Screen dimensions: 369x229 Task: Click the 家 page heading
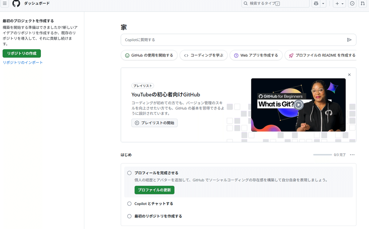point(124,27)
